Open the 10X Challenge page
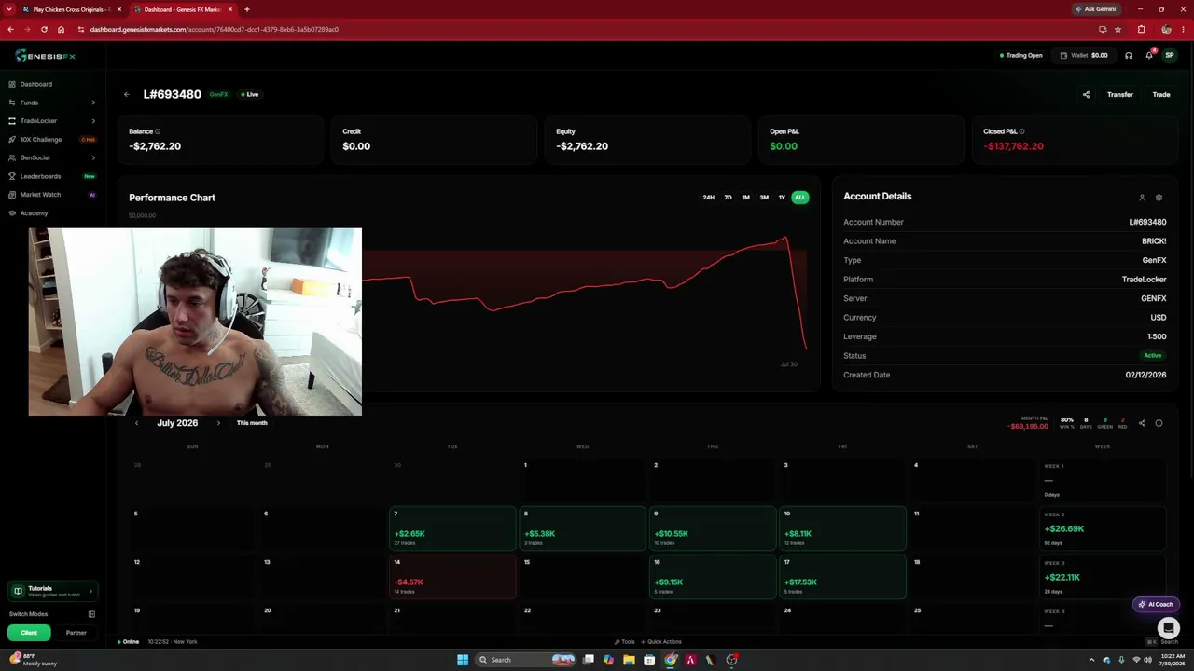Viewport: 1194px width, 671px height. tap(52, 140)
